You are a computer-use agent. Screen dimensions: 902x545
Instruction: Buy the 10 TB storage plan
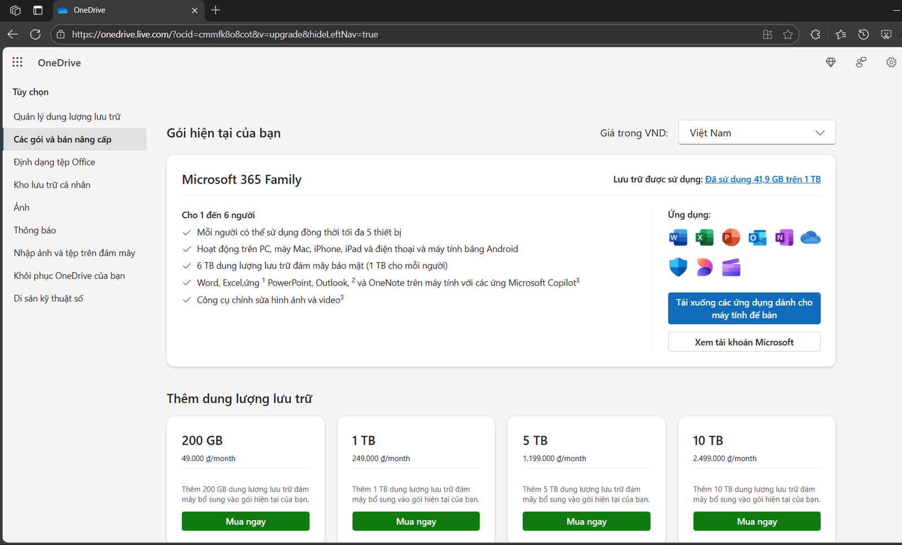(x=757, y=521)
